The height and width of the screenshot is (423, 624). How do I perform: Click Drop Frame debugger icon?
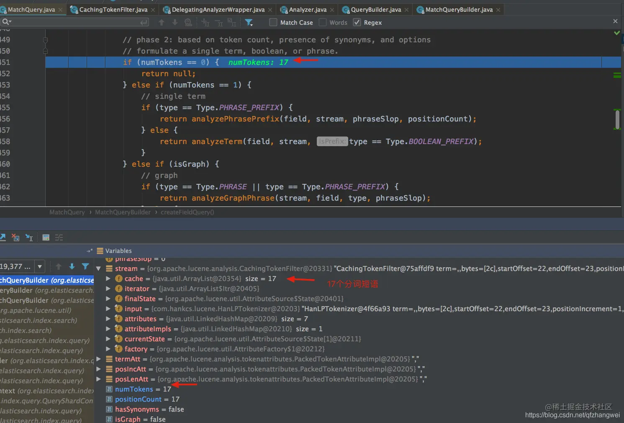pyautogui.click(x=15, y=237)
